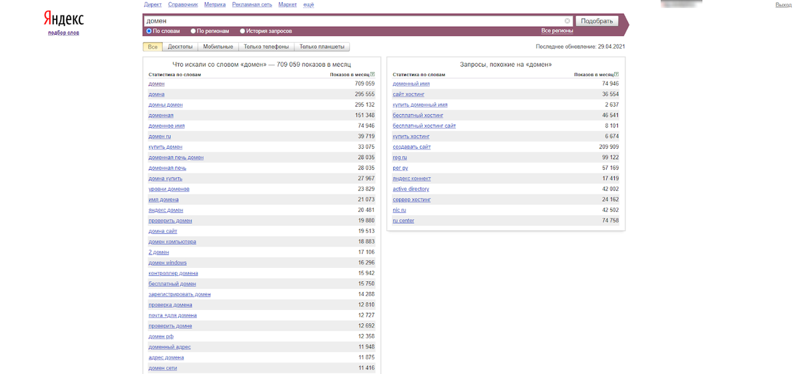
Task: Select the «По словам» radio button
Action: [x=149, y=31]
